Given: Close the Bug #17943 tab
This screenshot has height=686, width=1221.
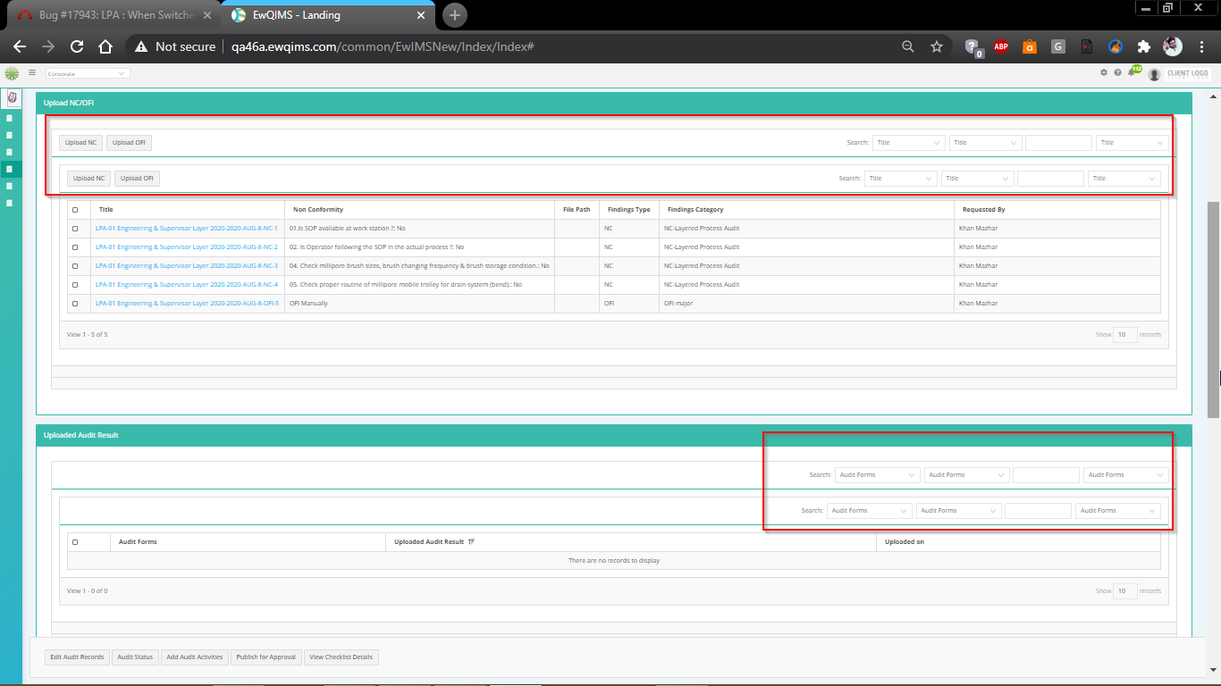Looking at the screenshot, I should [x=207, y=15].
